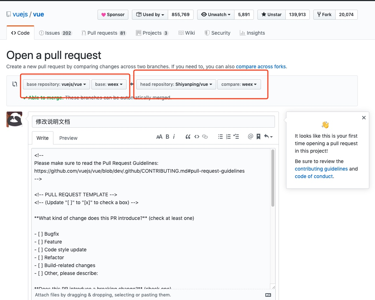The height and width of the screenshot is (300, 375).
Task: Click the "- [ ] Other, please describe:" line
Action: point(66,273)
